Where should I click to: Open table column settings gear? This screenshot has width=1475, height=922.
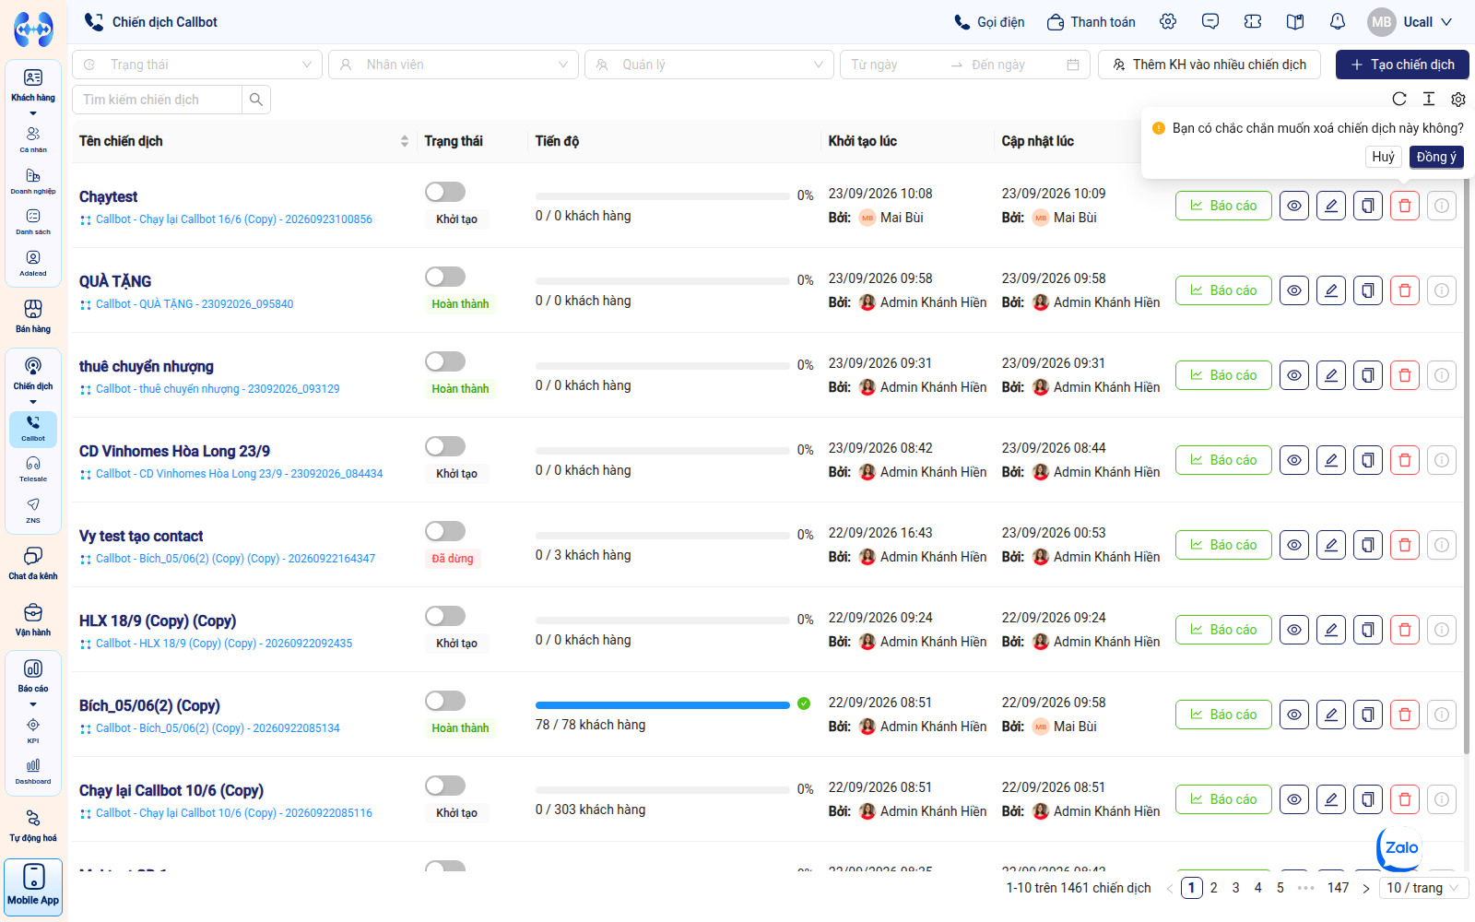1457,99
